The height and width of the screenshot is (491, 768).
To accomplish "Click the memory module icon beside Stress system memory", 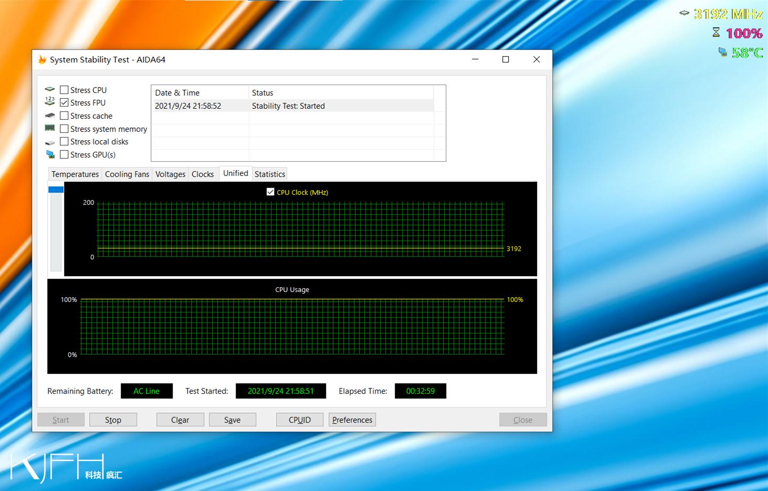I will [50, 128].
